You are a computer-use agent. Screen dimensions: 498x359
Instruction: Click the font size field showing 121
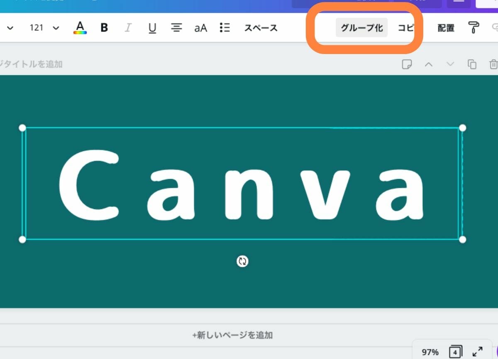(37, 28)
